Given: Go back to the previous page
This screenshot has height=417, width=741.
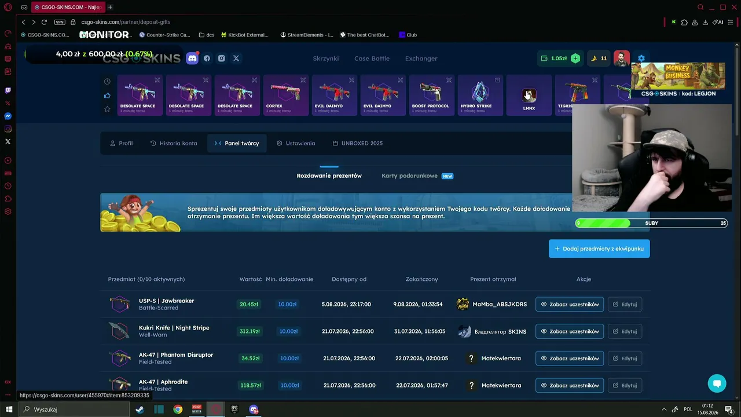Looking at the screenshot, I should (x=23, y=22).
